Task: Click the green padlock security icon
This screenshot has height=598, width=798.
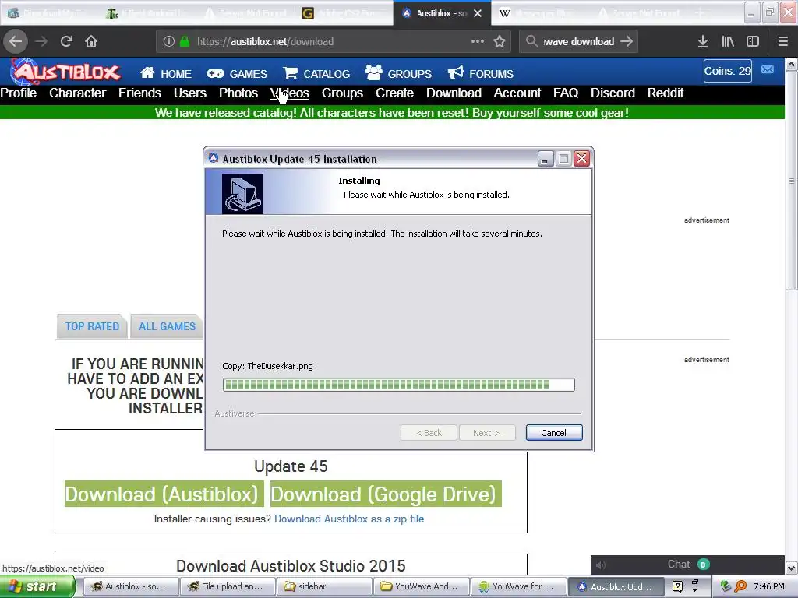Action: (185, 42)
